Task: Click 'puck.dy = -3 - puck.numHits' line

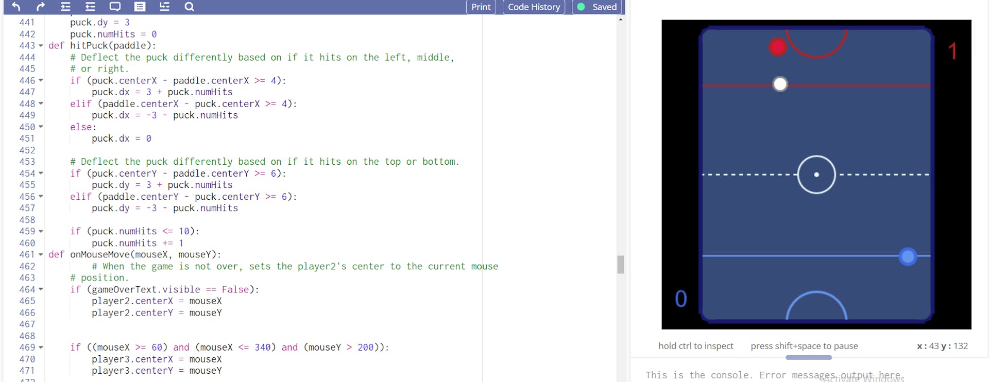Action: (x=165, y=208)
